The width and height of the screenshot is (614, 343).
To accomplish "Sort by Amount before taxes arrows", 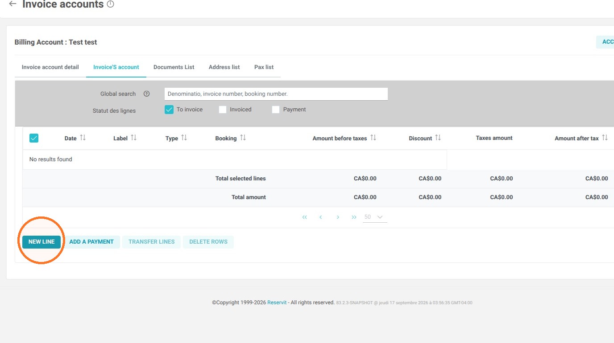I will click(373, 138).
